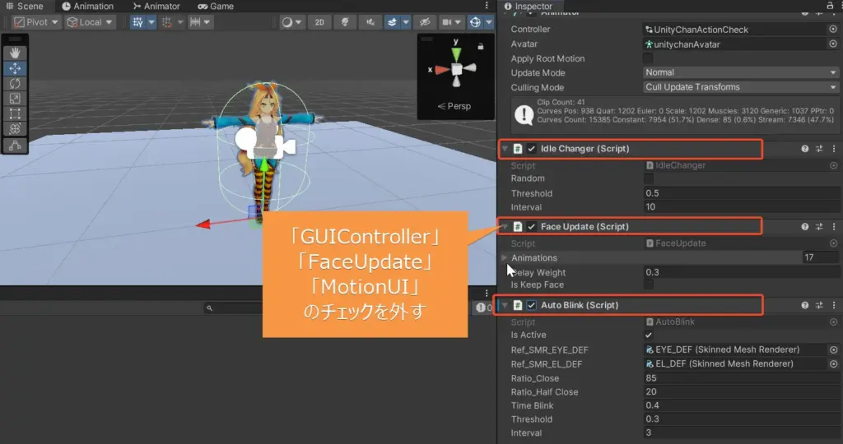Collapse the Auto Blink component
843x444 pixels.
pyautogui.click(x=505, y=305)
